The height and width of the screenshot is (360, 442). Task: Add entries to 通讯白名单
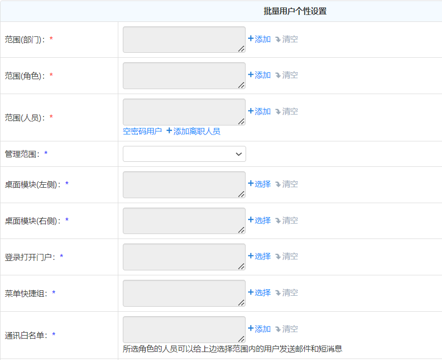tap(259, 329)
